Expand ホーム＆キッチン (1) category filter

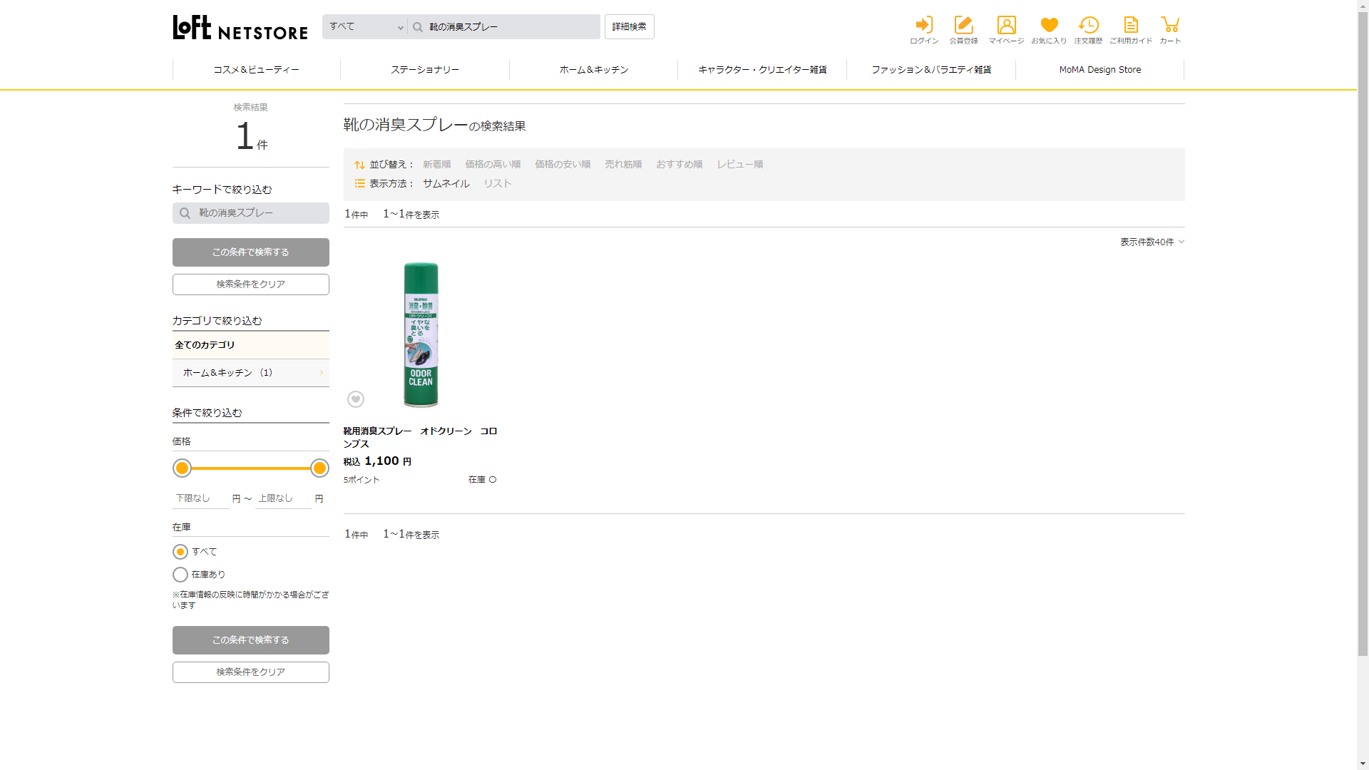tap(250, 373)
